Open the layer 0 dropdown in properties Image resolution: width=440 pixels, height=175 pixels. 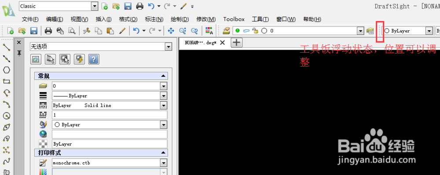pos(164,86)
